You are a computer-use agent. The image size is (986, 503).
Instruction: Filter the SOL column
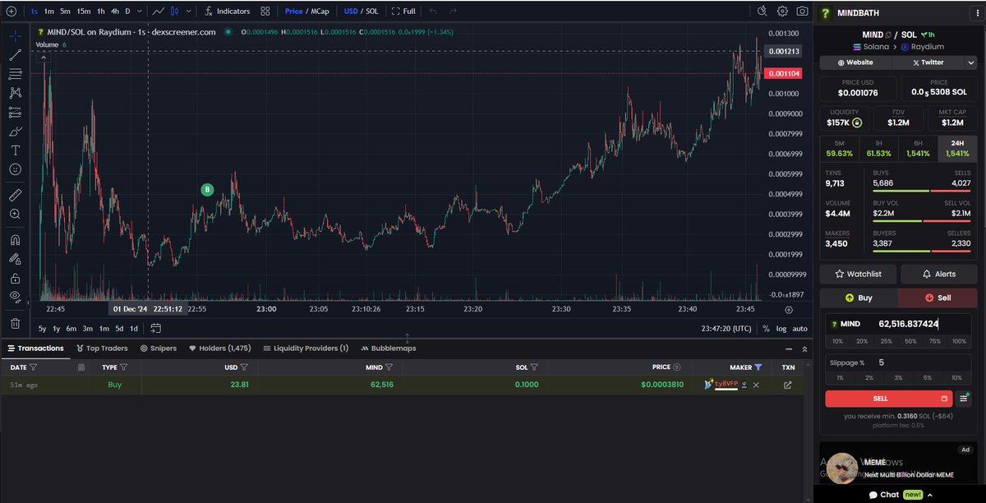click(x=534, y=367)
